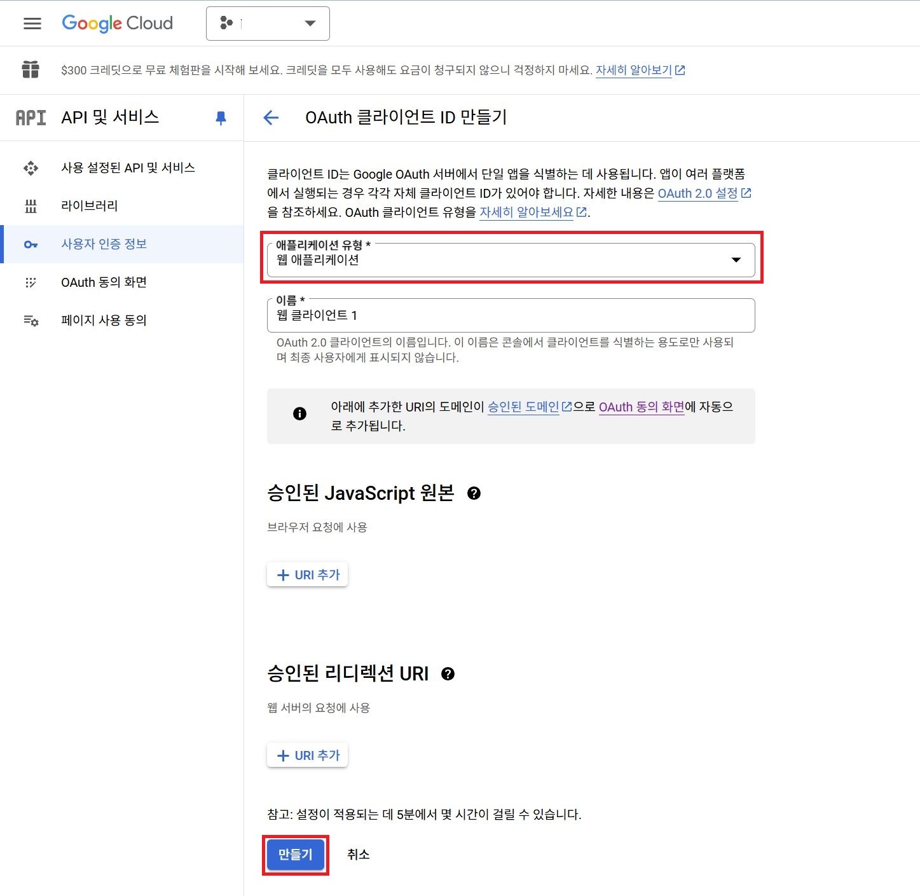Click the 이름 text input field
920x896 pixels.
tap(511, 315)
